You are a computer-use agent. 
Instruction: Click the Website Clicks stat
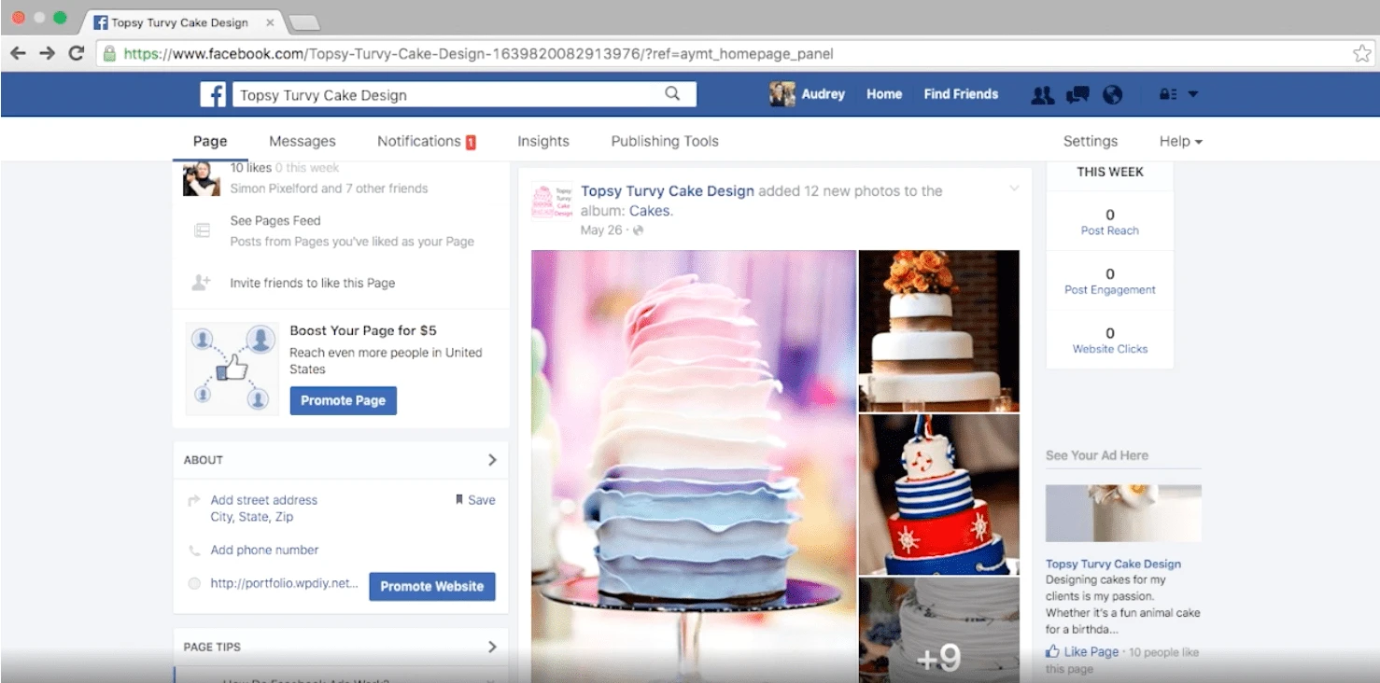point(1109,340)
